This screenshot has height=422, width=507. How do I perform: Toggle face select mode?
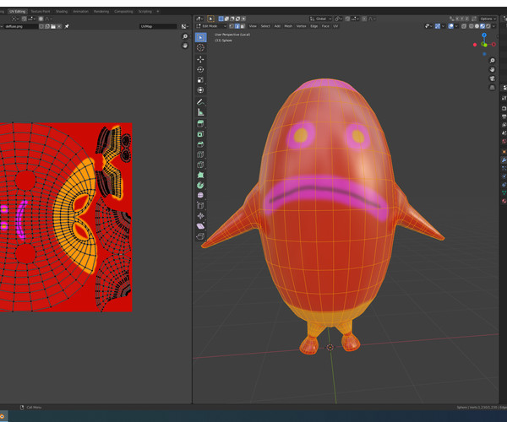click(x=243, y=26)
